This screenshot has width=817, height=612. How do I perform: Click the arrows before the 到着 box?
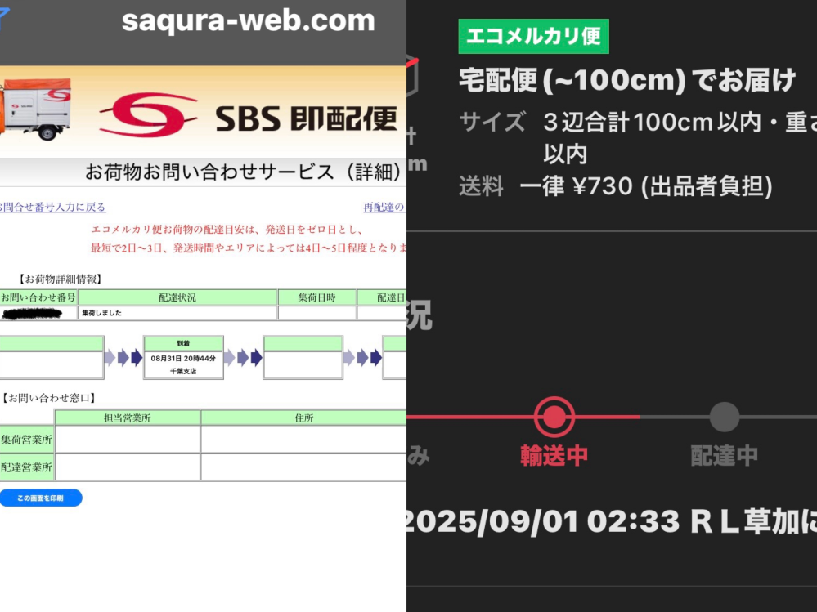coord(123,358)
